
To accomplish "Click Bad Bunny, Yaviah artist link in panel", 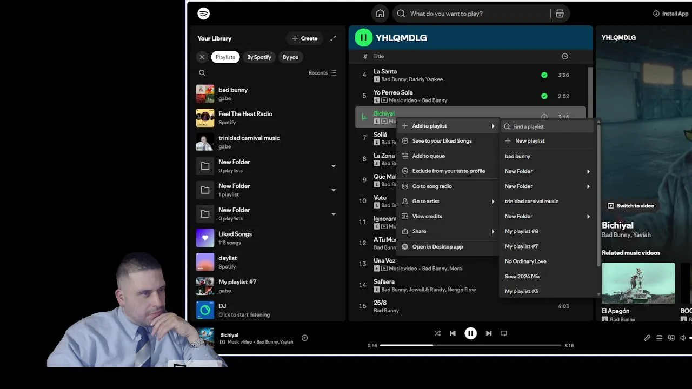I will coord(626,235).
